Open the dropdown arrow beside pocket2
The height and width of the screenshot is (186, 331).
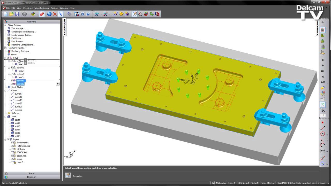point(58,84)
